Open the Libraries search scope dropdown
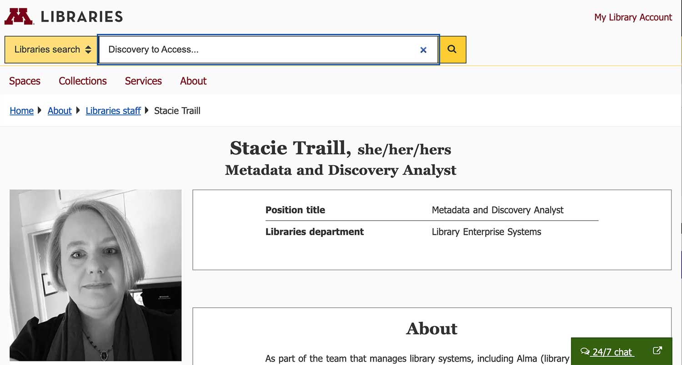Viewport: 682px width, 365px height. pos(50,49)
